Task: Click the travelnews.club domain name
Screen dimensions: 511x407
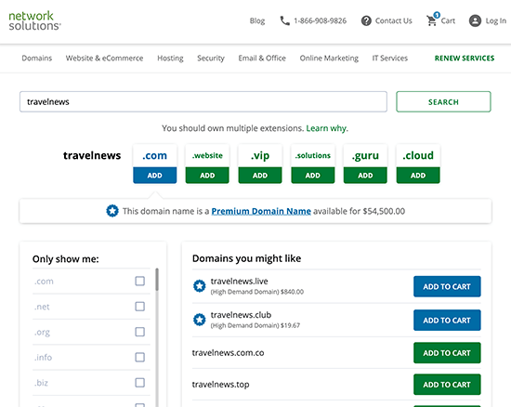Action: coord(241,315)
